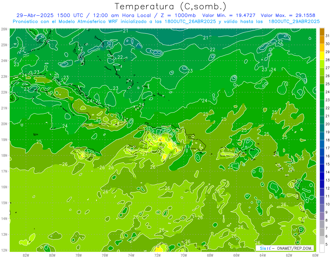Click the green legend swatch between 23 and 24
Viewport: 335px width, 259px height.
click(x=322, y=96)
